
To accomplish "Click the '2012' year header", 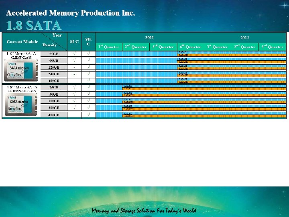I will (245, 38).
